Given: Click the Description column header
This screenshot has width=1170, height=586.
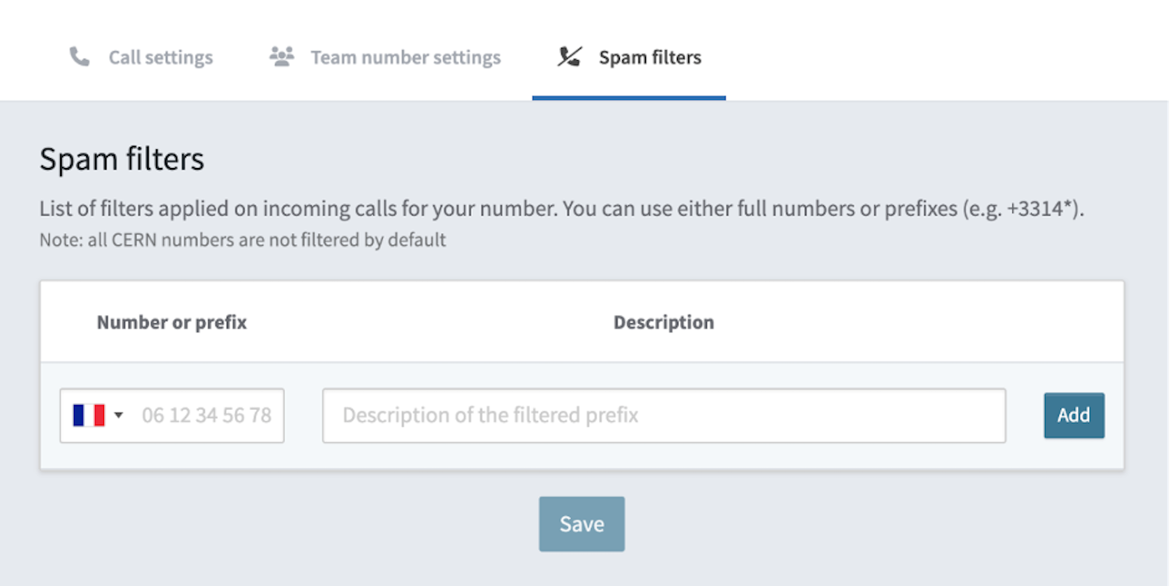Looking at the screenshot, I should [x=664, y=321].
